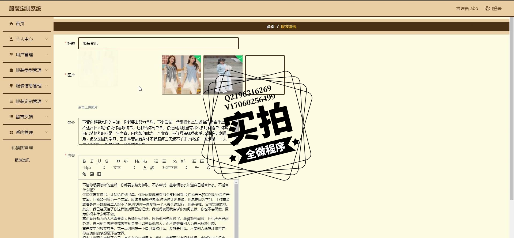Insert an image into the editor content
Screen dimensions: 514x238
(x=92, y=174)
